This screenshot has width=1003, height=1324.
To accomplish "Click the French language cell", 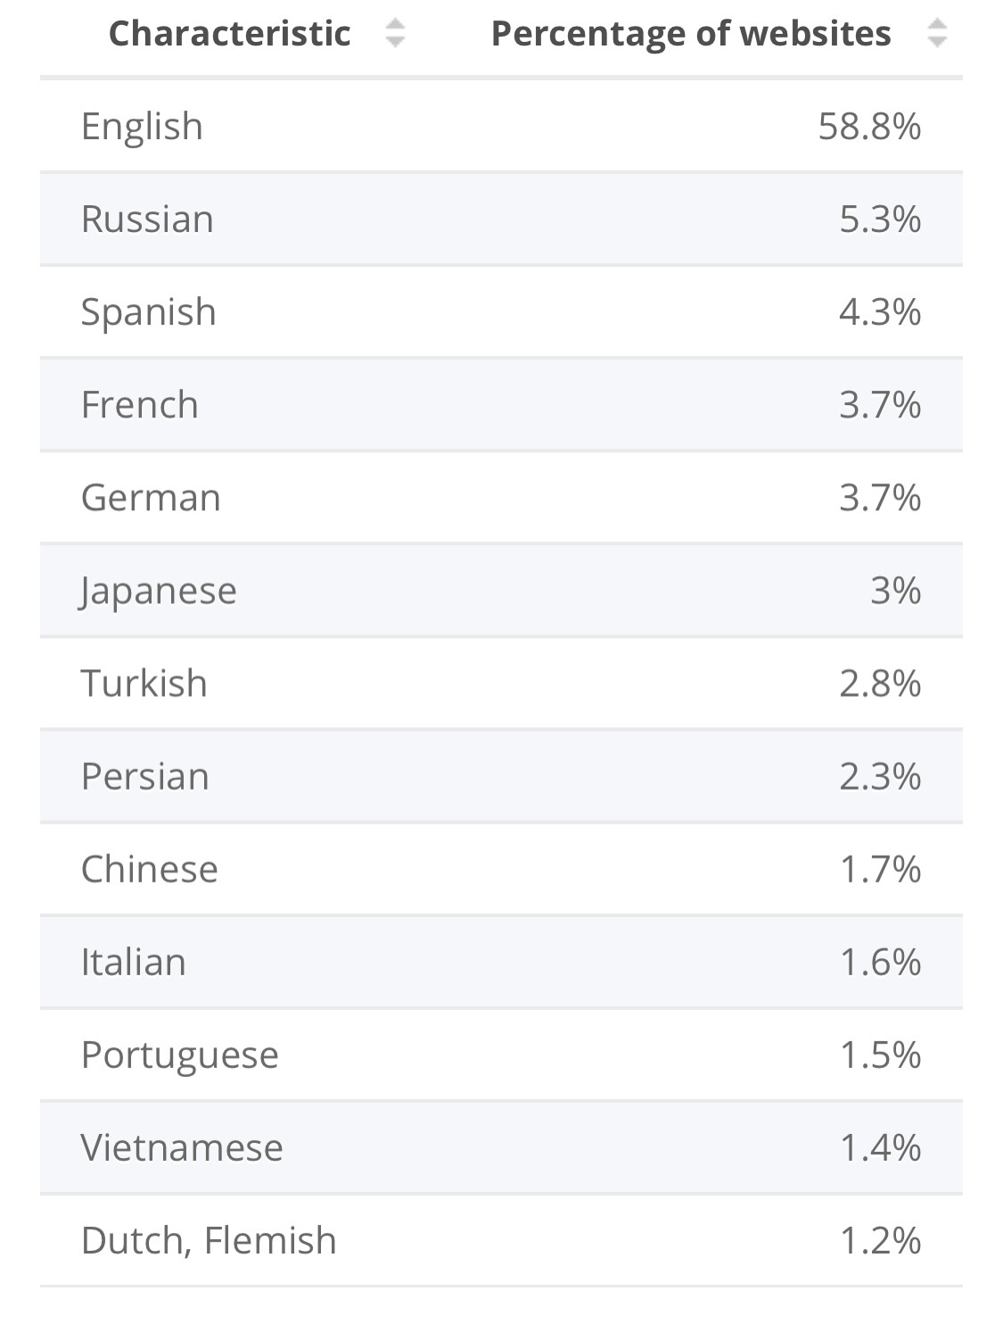I will pos(140,405).
